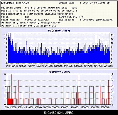Click the 20DF84h label on PO chart axis

click(105, 107)
